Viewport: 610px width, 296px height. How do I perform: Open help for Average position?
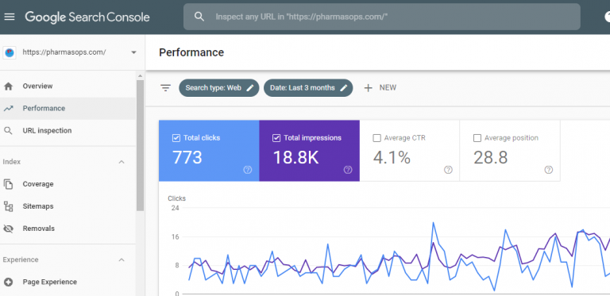[x=549, y=170]
